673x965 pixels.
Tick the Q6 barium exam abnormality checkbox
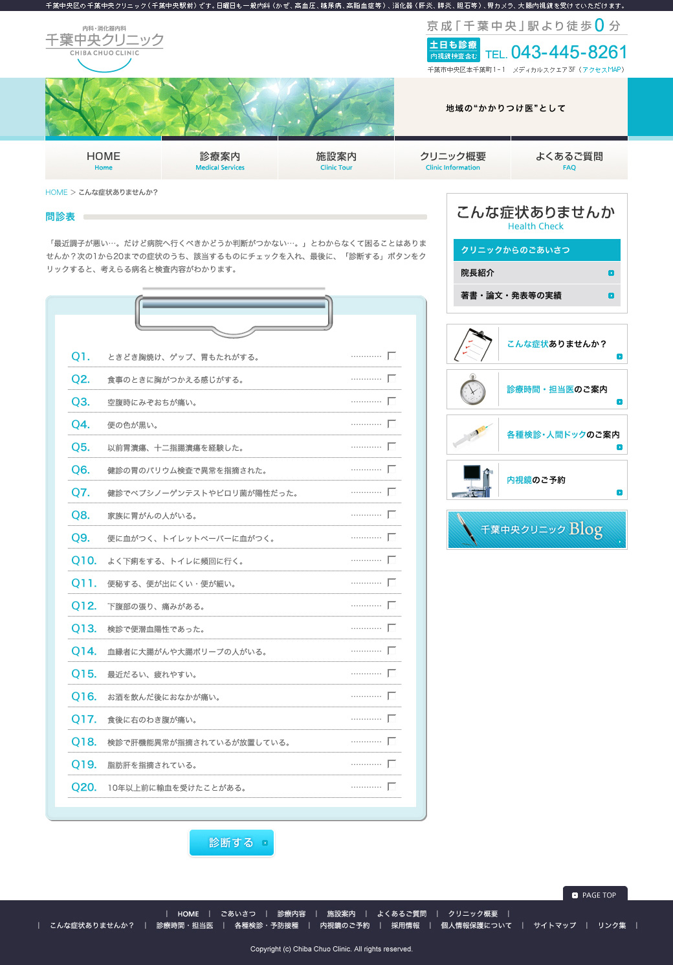392,469
